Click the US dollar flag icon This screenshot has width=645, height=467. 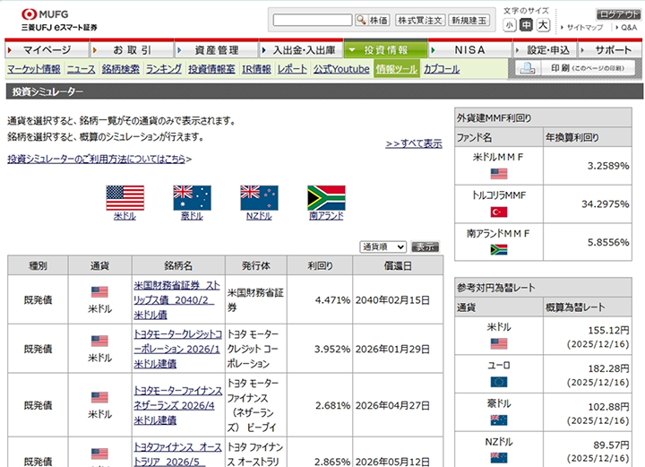click(125, 197)
